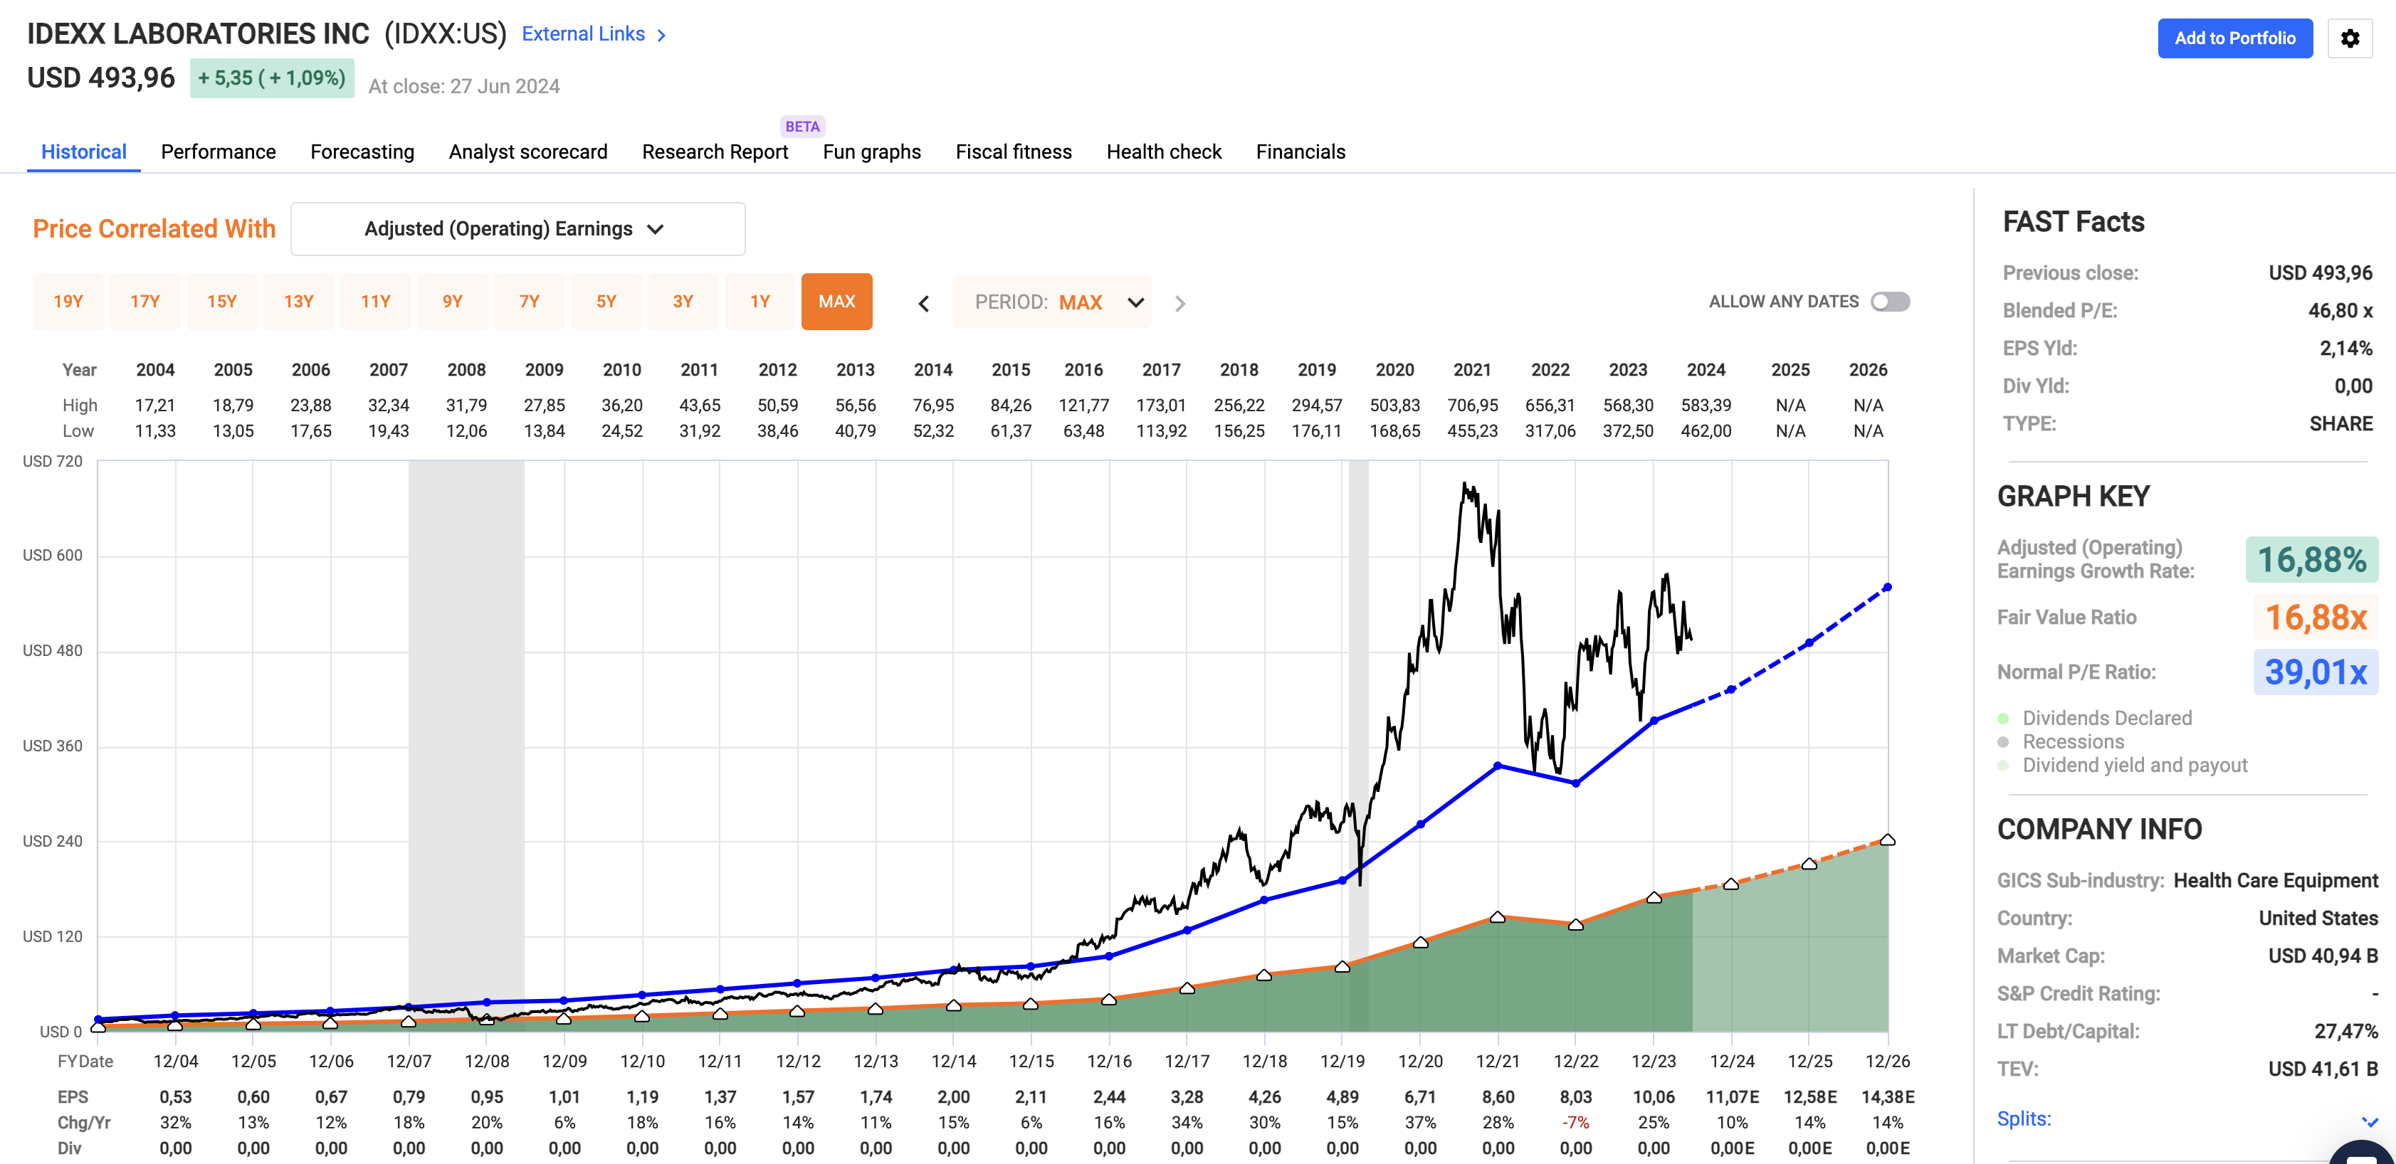Select the 15Y time range

[222, 301]
